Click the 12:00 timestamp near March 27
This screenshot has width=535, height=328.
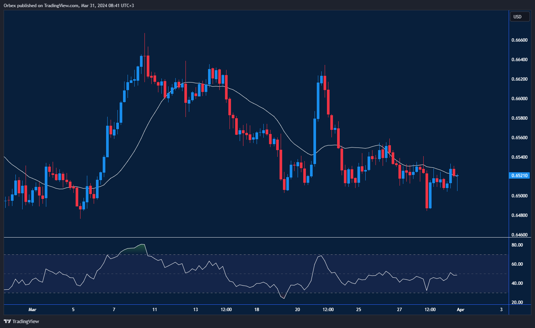click(x=430, y=310)
